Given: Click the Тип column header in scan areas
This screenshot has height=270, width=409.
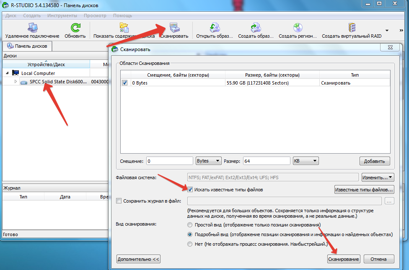Looking at the screenshot, I should (x=355, y=75).
